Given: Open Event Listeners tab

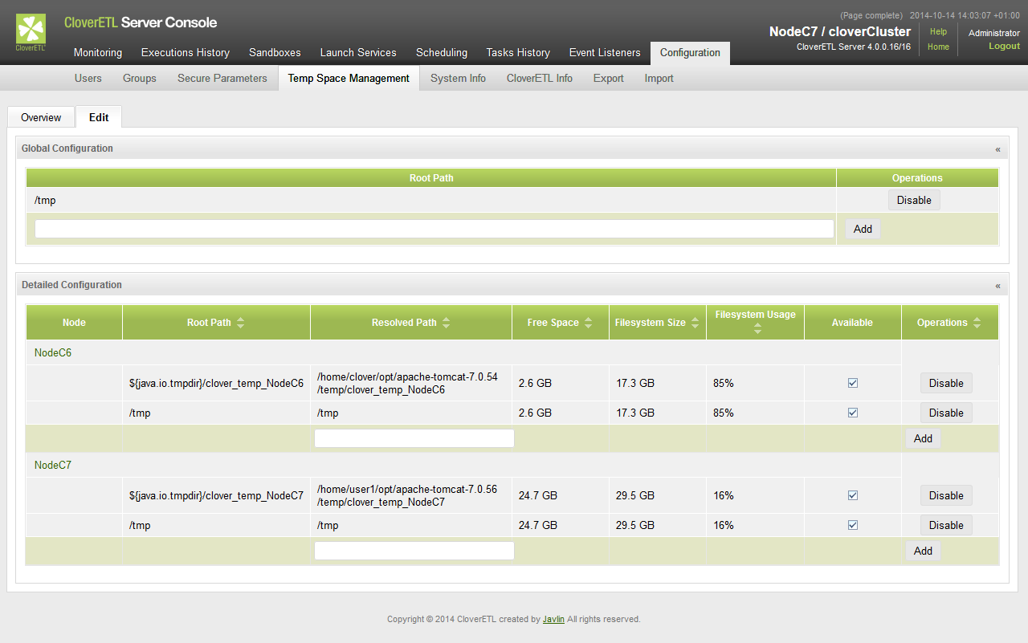Looking at the screenshot, I should point(605,53).
